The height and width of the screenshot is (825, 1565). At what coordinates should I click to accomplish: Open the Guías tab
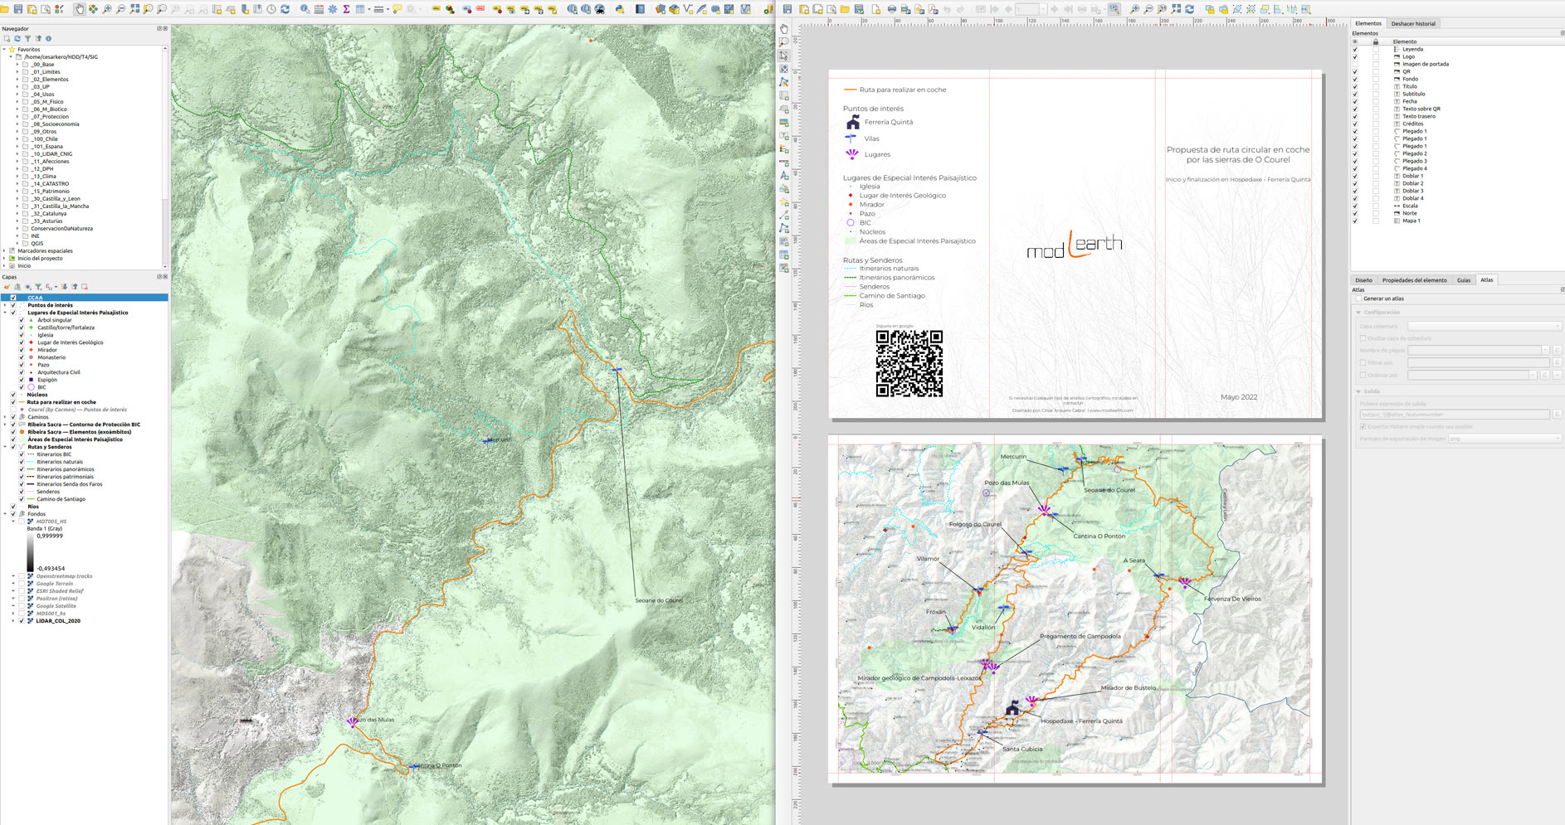point(1464,280)
